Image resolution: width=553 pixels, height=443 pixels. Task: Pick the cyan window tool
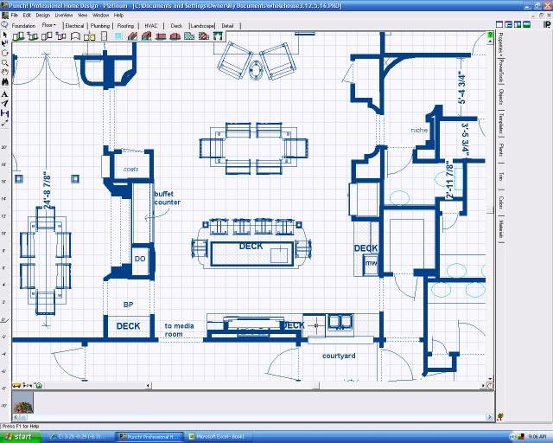[118, 36]
